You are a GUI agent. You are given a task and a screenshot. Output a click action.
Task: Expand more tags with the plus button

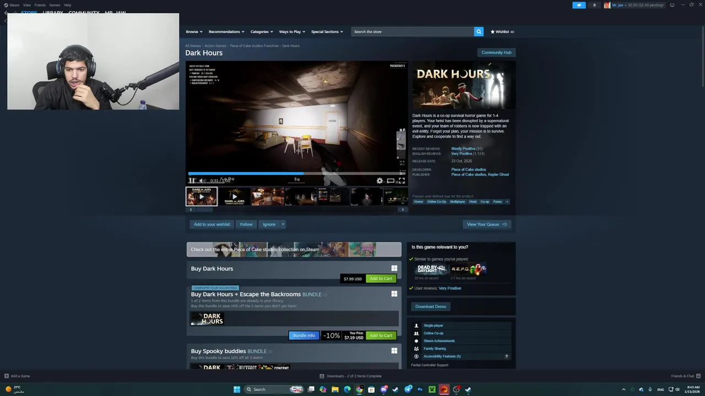coord(507,201)
